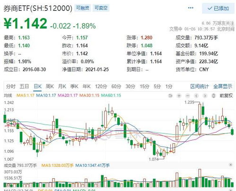236x191 pixels.
Task: Click the 成交额 9.14亿 value
Action: pos(201,45)
